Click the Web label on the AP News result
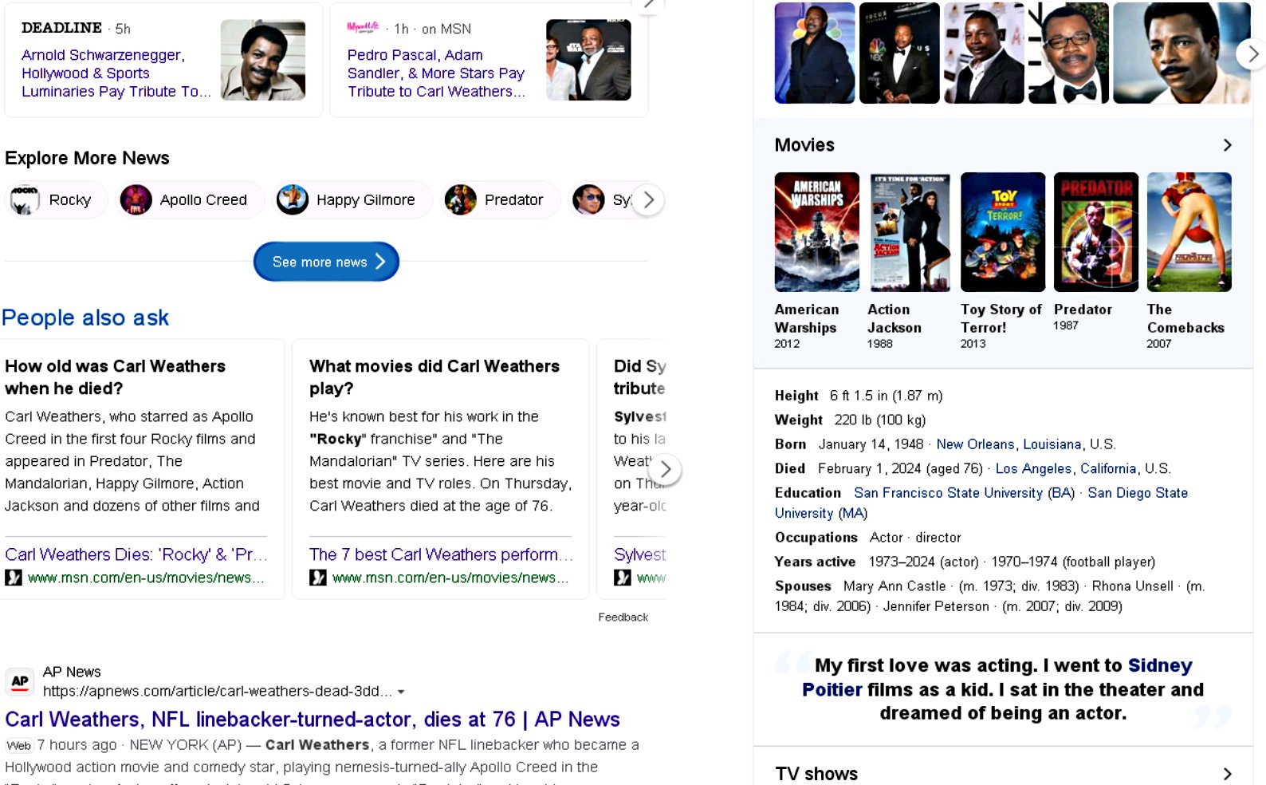 pyautogui.click(x=19, y=746)
